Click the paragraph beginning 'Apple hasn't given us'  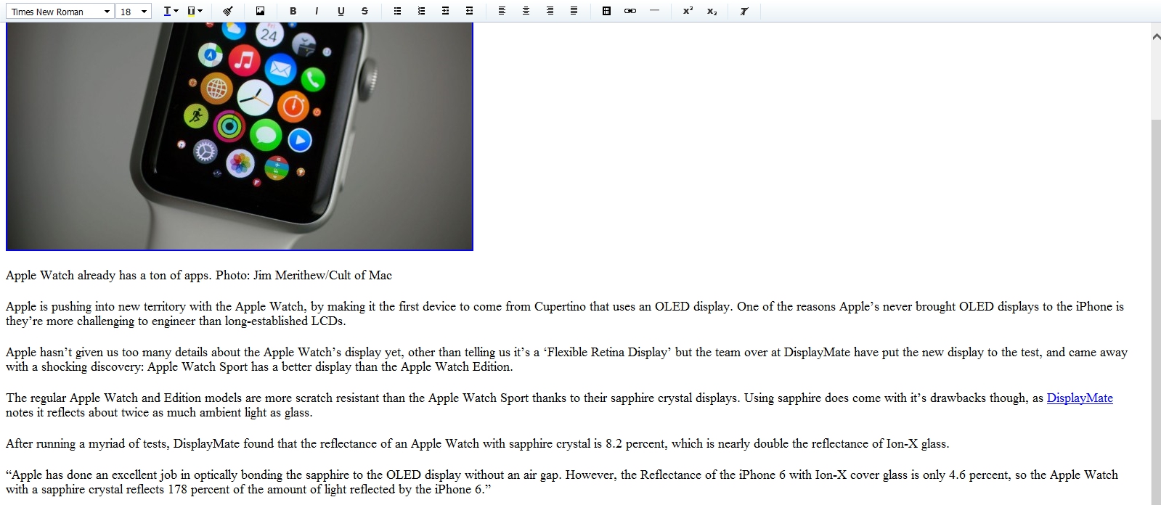click(566, 359)
